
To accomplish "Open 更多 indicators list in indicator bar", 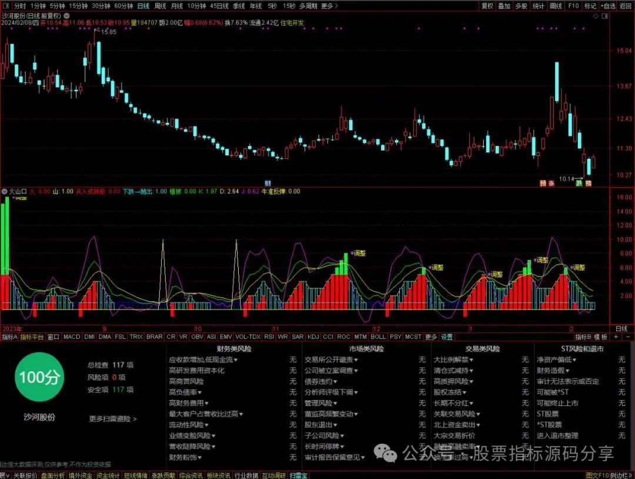I will click(x=431, y=337).
